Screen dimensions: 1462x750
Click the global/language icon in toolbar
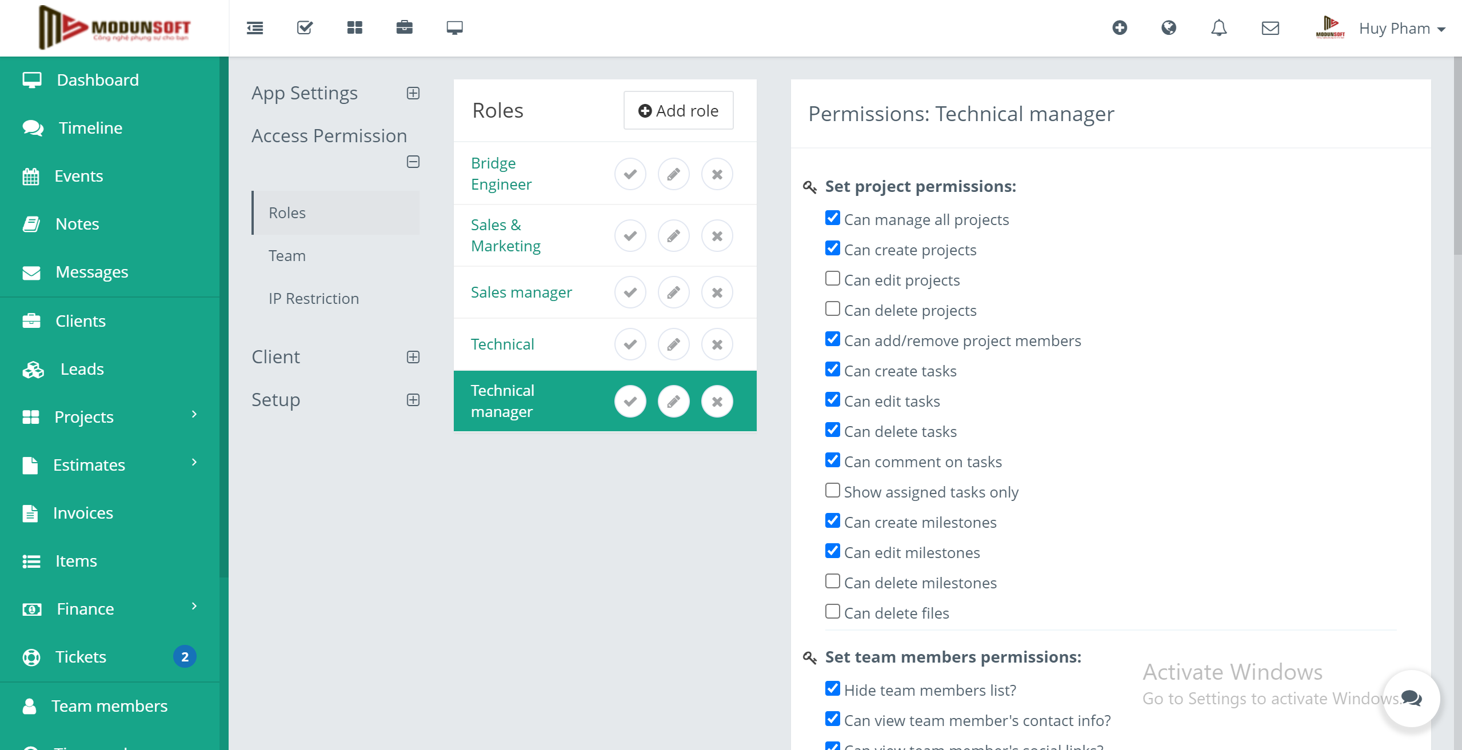(1169, 27)
